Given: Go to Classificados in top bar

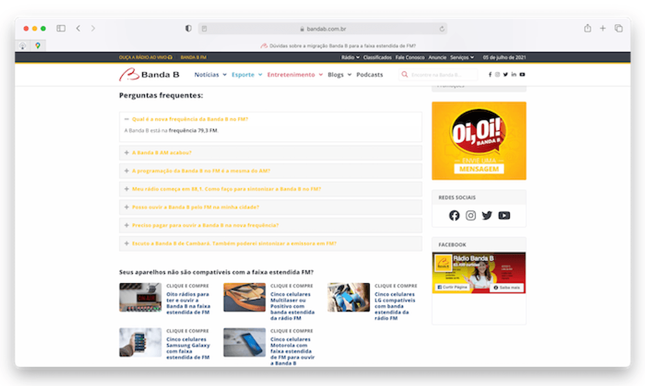Looking at the screenshot, I should (x=377, y=57).
